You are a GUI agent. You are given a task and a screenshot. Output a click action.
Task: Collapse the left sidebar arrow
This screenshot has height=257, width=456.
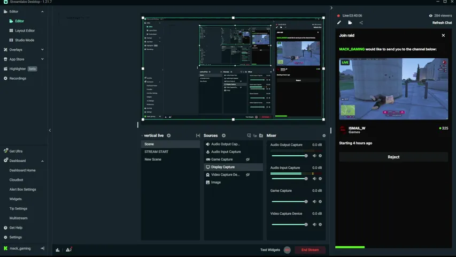[x=50, y=130]
